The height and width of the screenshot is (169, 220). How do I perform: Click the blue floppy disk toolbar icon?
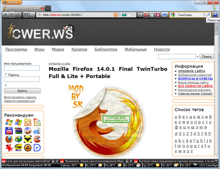(x=215, y=15)
